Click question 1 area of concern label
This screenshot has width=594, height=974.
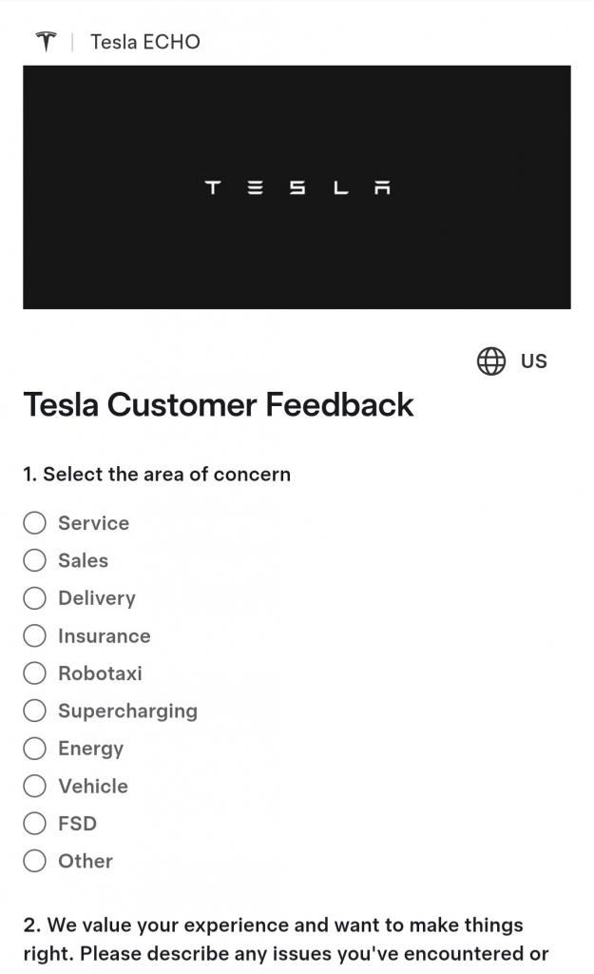[x=157, y=474]
